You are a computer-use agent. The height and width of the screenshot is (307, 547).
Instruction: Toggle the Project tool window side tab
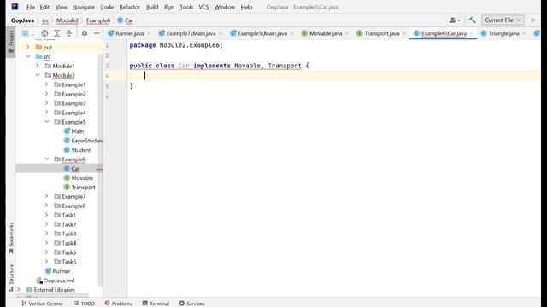click(11, 42)
